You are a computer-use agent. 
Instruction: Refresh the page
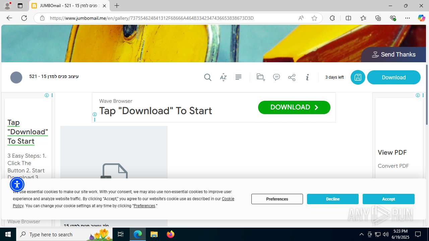(x=24, y=18)
